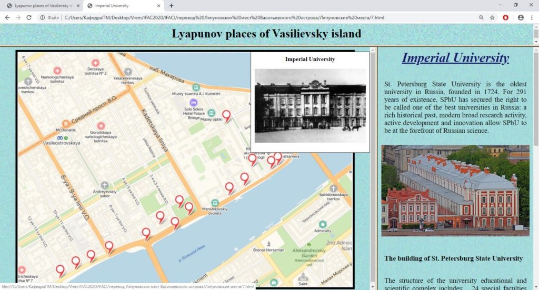Click the Muzey-kvartira A.I. Kuindzhi museum icon
Screen dimensions: 539x290
tap(196, 87)
